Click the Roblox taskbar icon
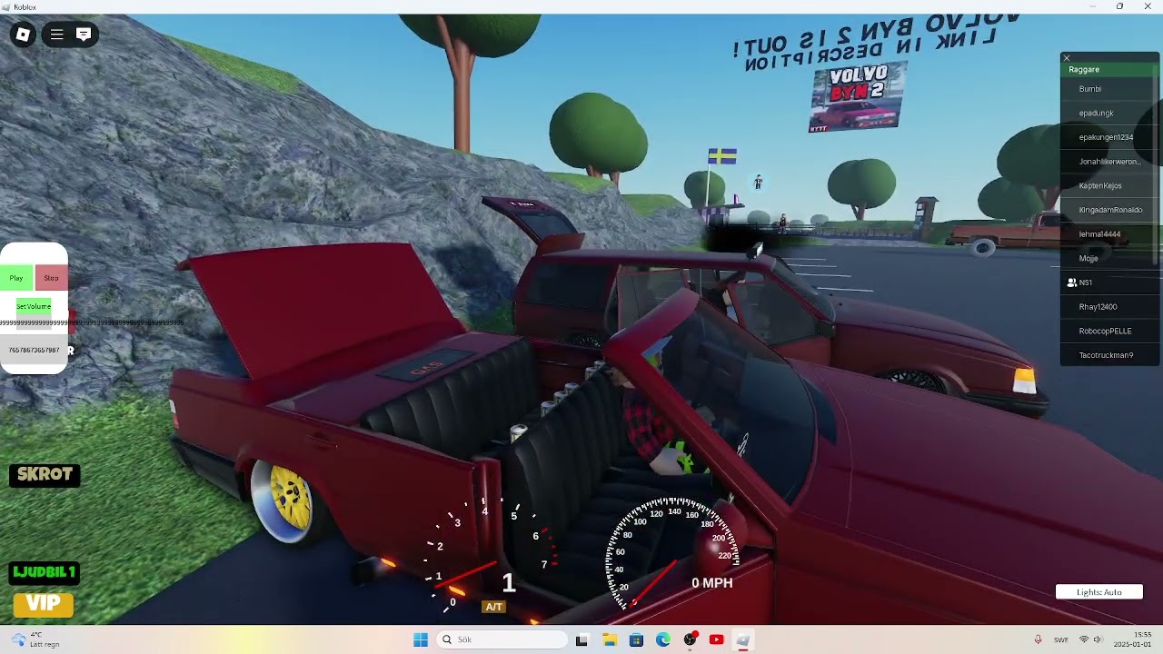Screen dimensions: 1163x654 pos(742,639)
